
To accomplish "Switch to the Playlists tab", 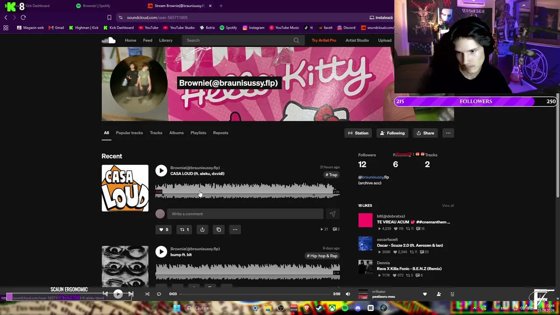I will (198, 133).
